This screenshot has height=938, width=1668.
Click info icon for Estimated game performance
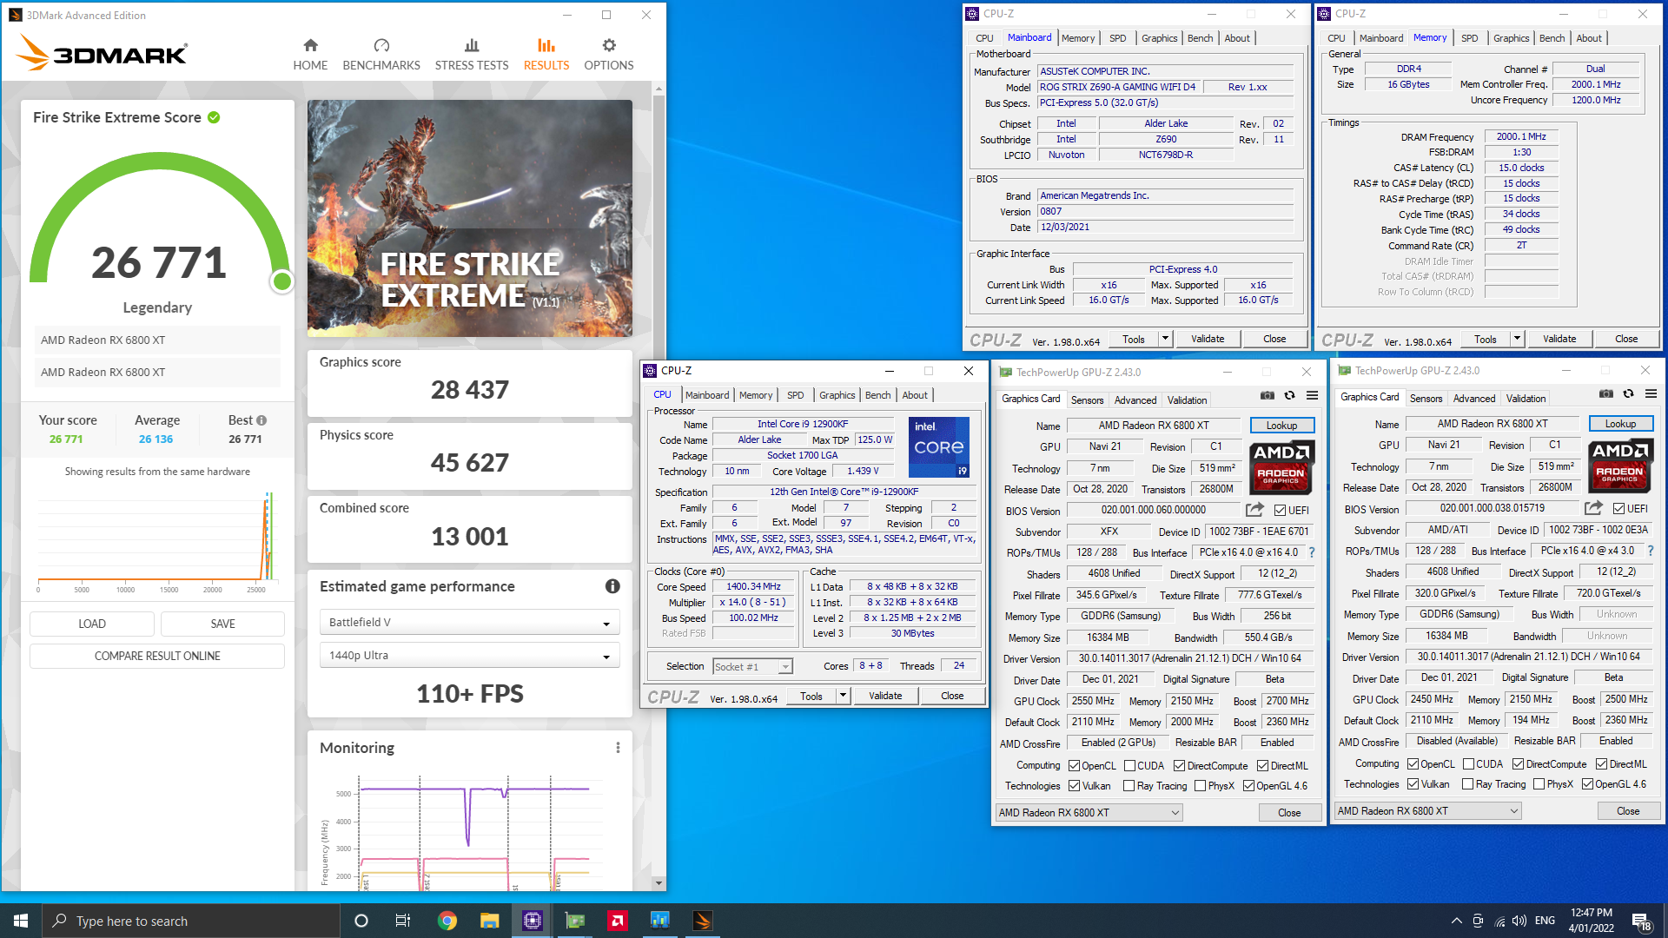pos(612,586)
